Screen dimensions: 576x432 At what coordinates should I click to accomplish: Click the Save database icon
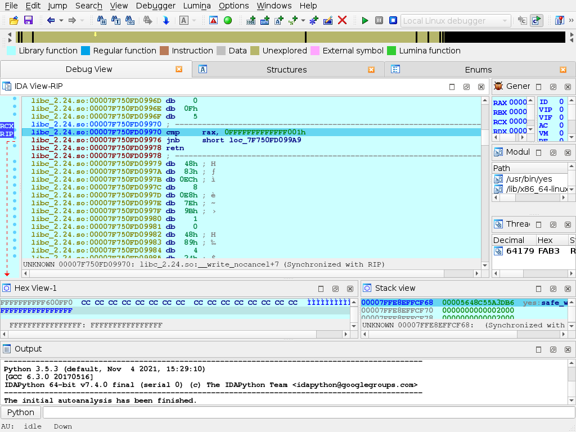tap(28, 20)
